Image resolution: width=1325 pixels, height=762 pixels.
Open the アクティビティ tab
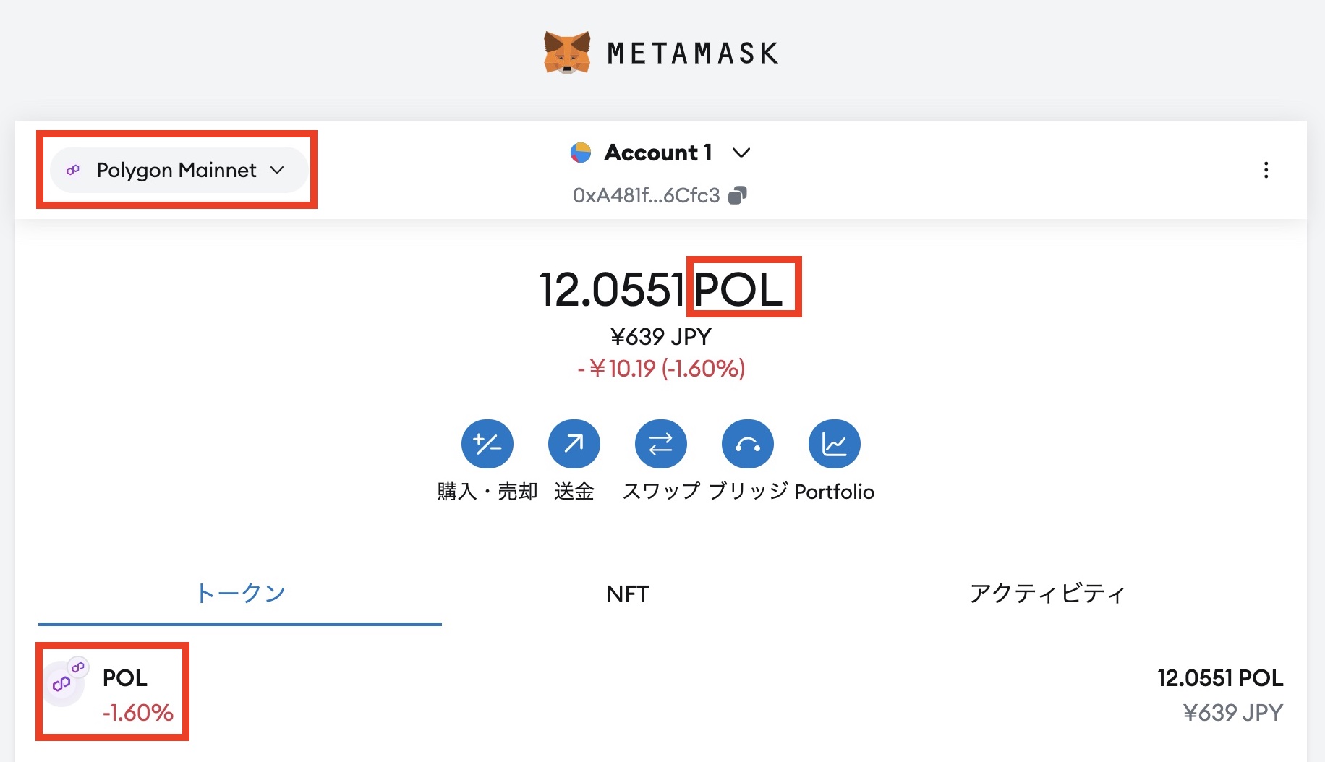[x=1047, y=594]
